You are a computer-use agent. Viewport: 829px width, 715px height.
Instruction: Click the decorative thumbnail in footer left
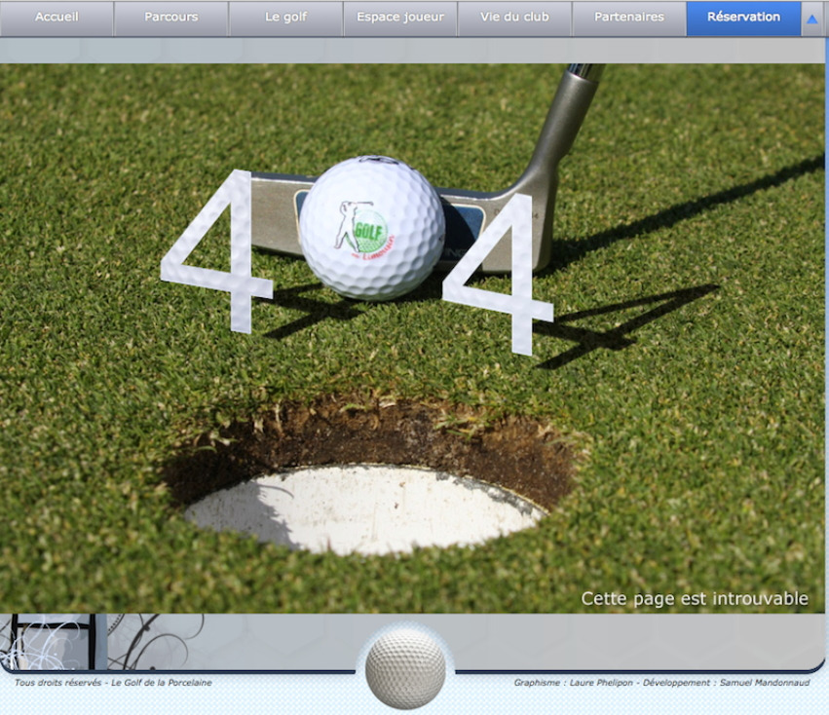point(54,642)
